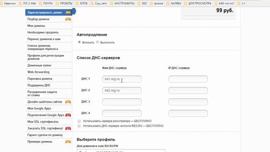Open the ПЛ. С-МЫ bookmarks folder
Screen dimensions: 270x152
(27, 3)
